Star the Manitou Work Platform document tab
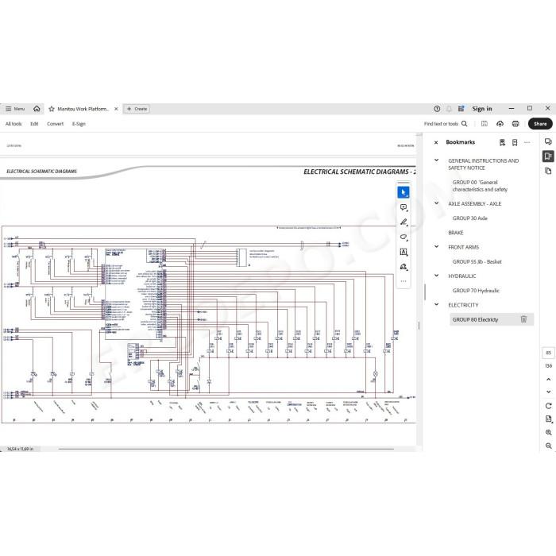Image resolution: width=556 pixels, height=556 pixels. pyautogui.click(x=52, y=109)
